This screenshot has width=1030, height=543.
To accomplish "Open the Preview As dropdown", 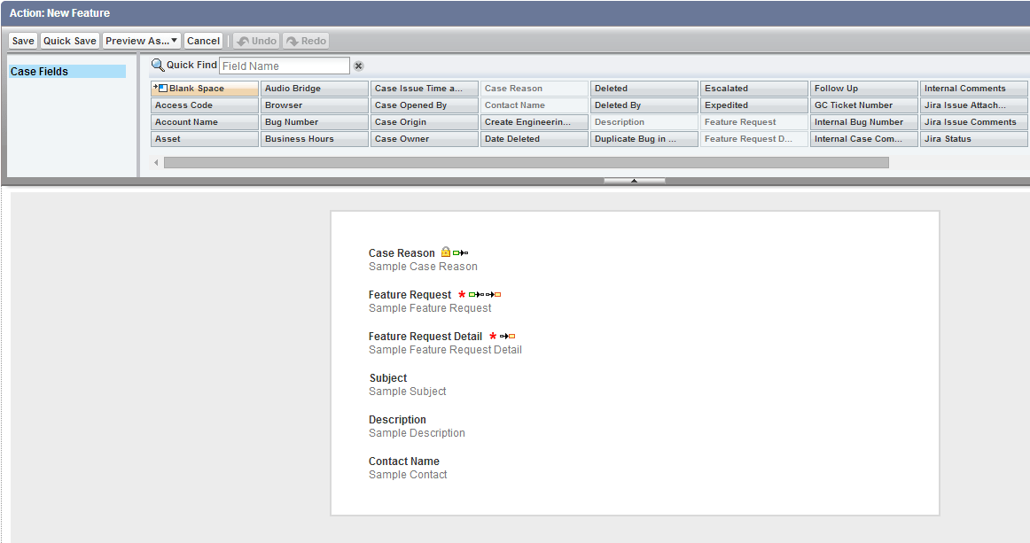I will pyautogui.click(x=141, y=40).
